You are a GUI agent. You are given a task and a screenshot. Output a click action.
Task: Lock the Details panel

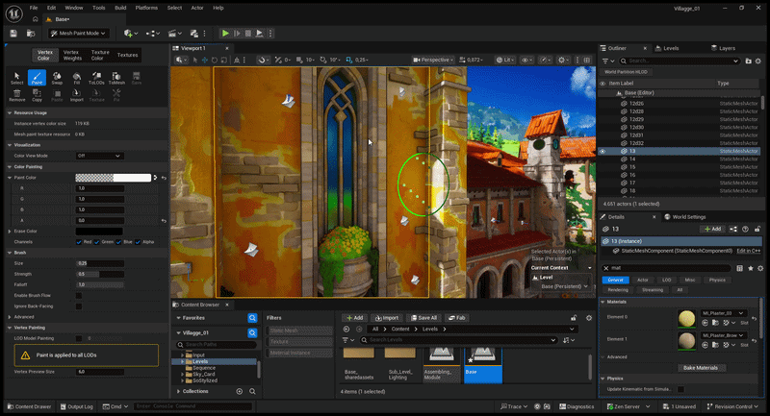coord(757,229)
